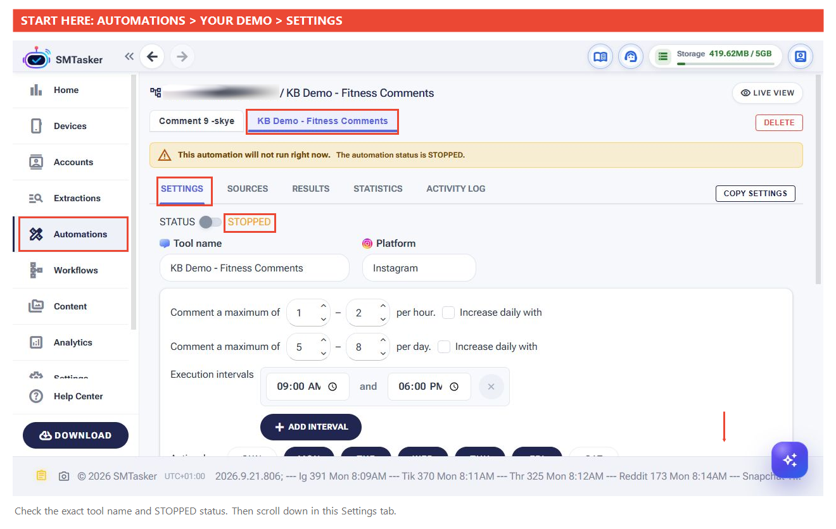Click the ADD INTERVAL button
The width and height of the screenshot is (836, 529).
coord(311,427)
